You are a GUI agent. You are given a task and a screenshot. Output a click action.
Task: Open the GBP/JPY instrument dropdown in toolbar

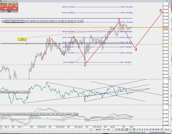point(99,130)
